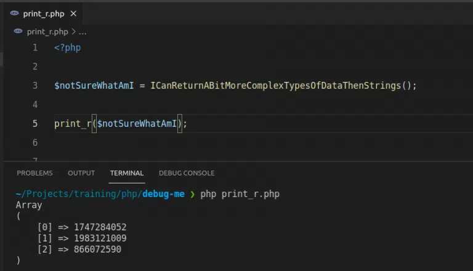Click the breadcrumb chevron separator
Image resolution: width=473 pixels, height=271 pixels.
pos(74,31)
